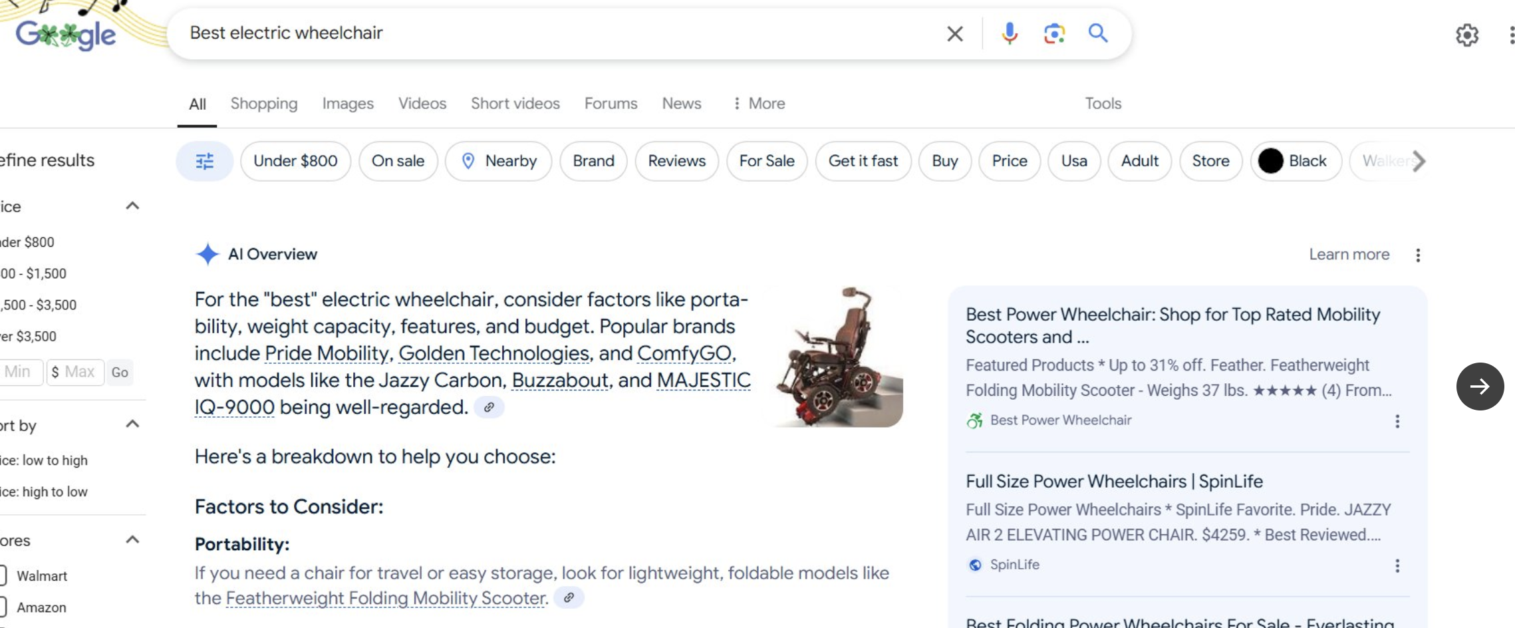Viewport: 1515px width, 628px height.
Task: Reveal more filter chips with the right chevron
Action: (1419, 161)
